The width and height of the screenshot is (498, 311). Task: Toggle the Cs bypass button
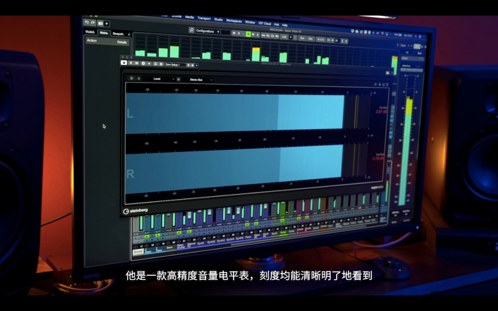(x=272, y=36)
